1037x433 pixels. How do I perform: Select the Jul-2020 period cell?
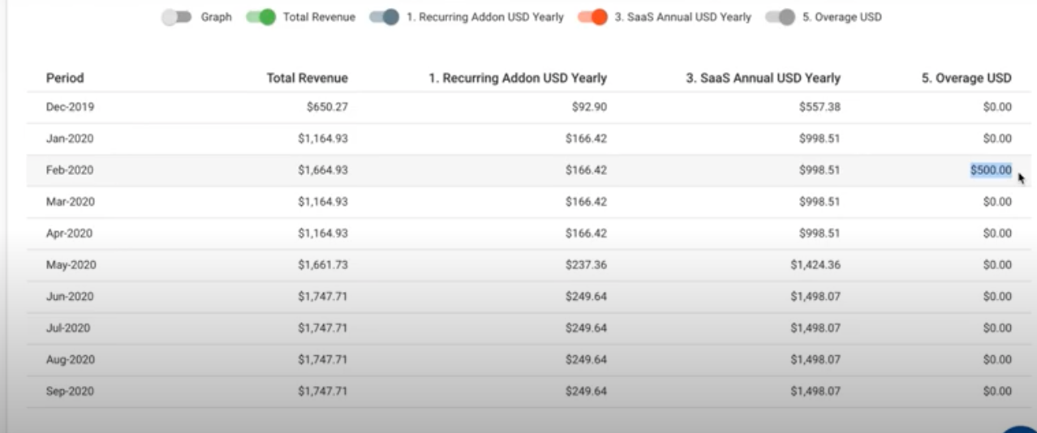(x=68, y=328)
